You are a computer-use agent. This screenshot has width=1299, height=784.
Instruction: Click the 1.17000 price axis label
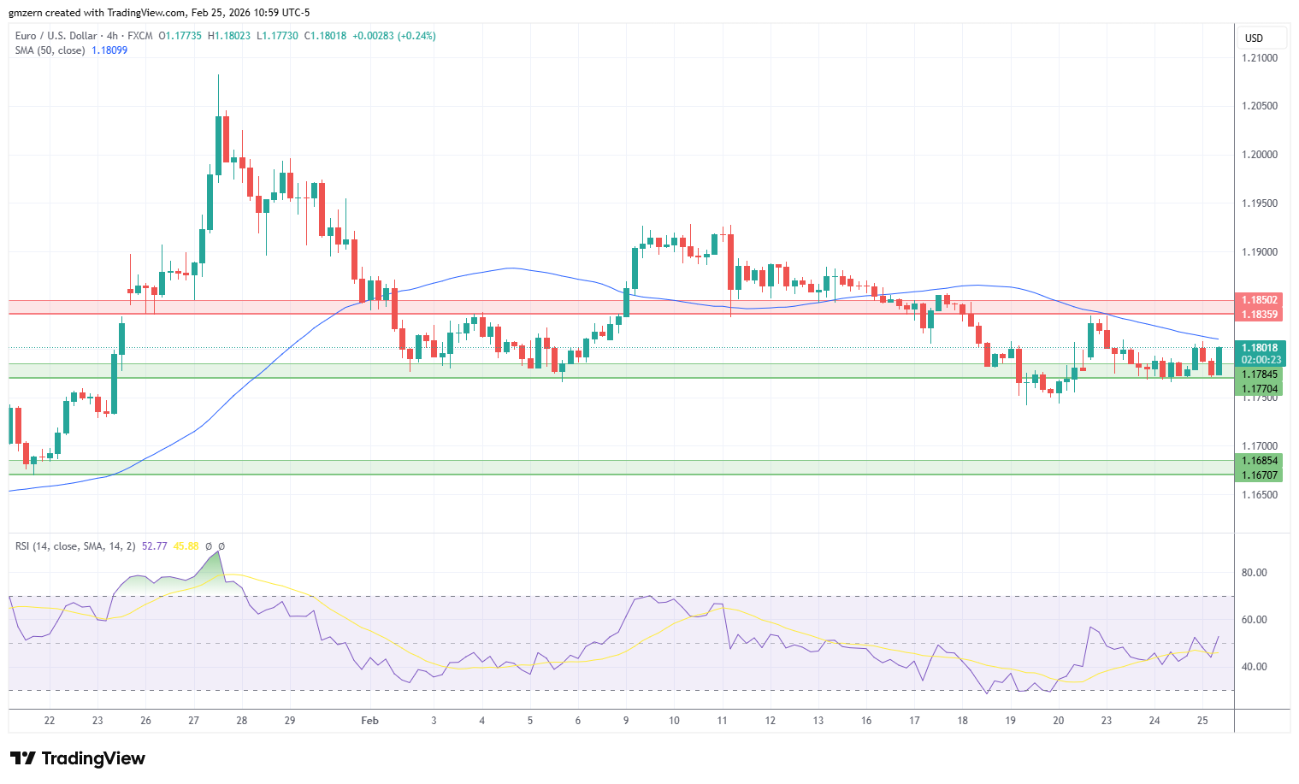coord(1261,446)
